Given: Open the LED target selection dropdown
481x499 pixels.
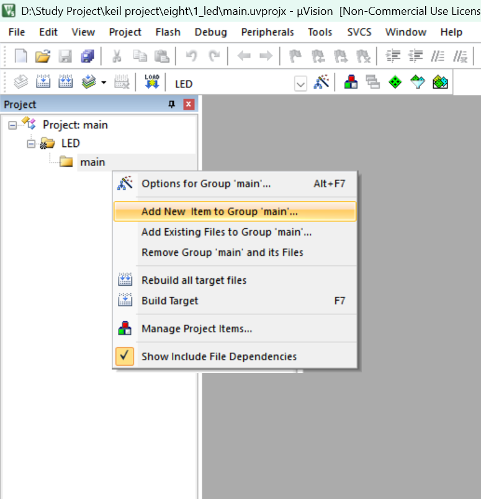Looking at the screenshot, I should coord(300,84).
